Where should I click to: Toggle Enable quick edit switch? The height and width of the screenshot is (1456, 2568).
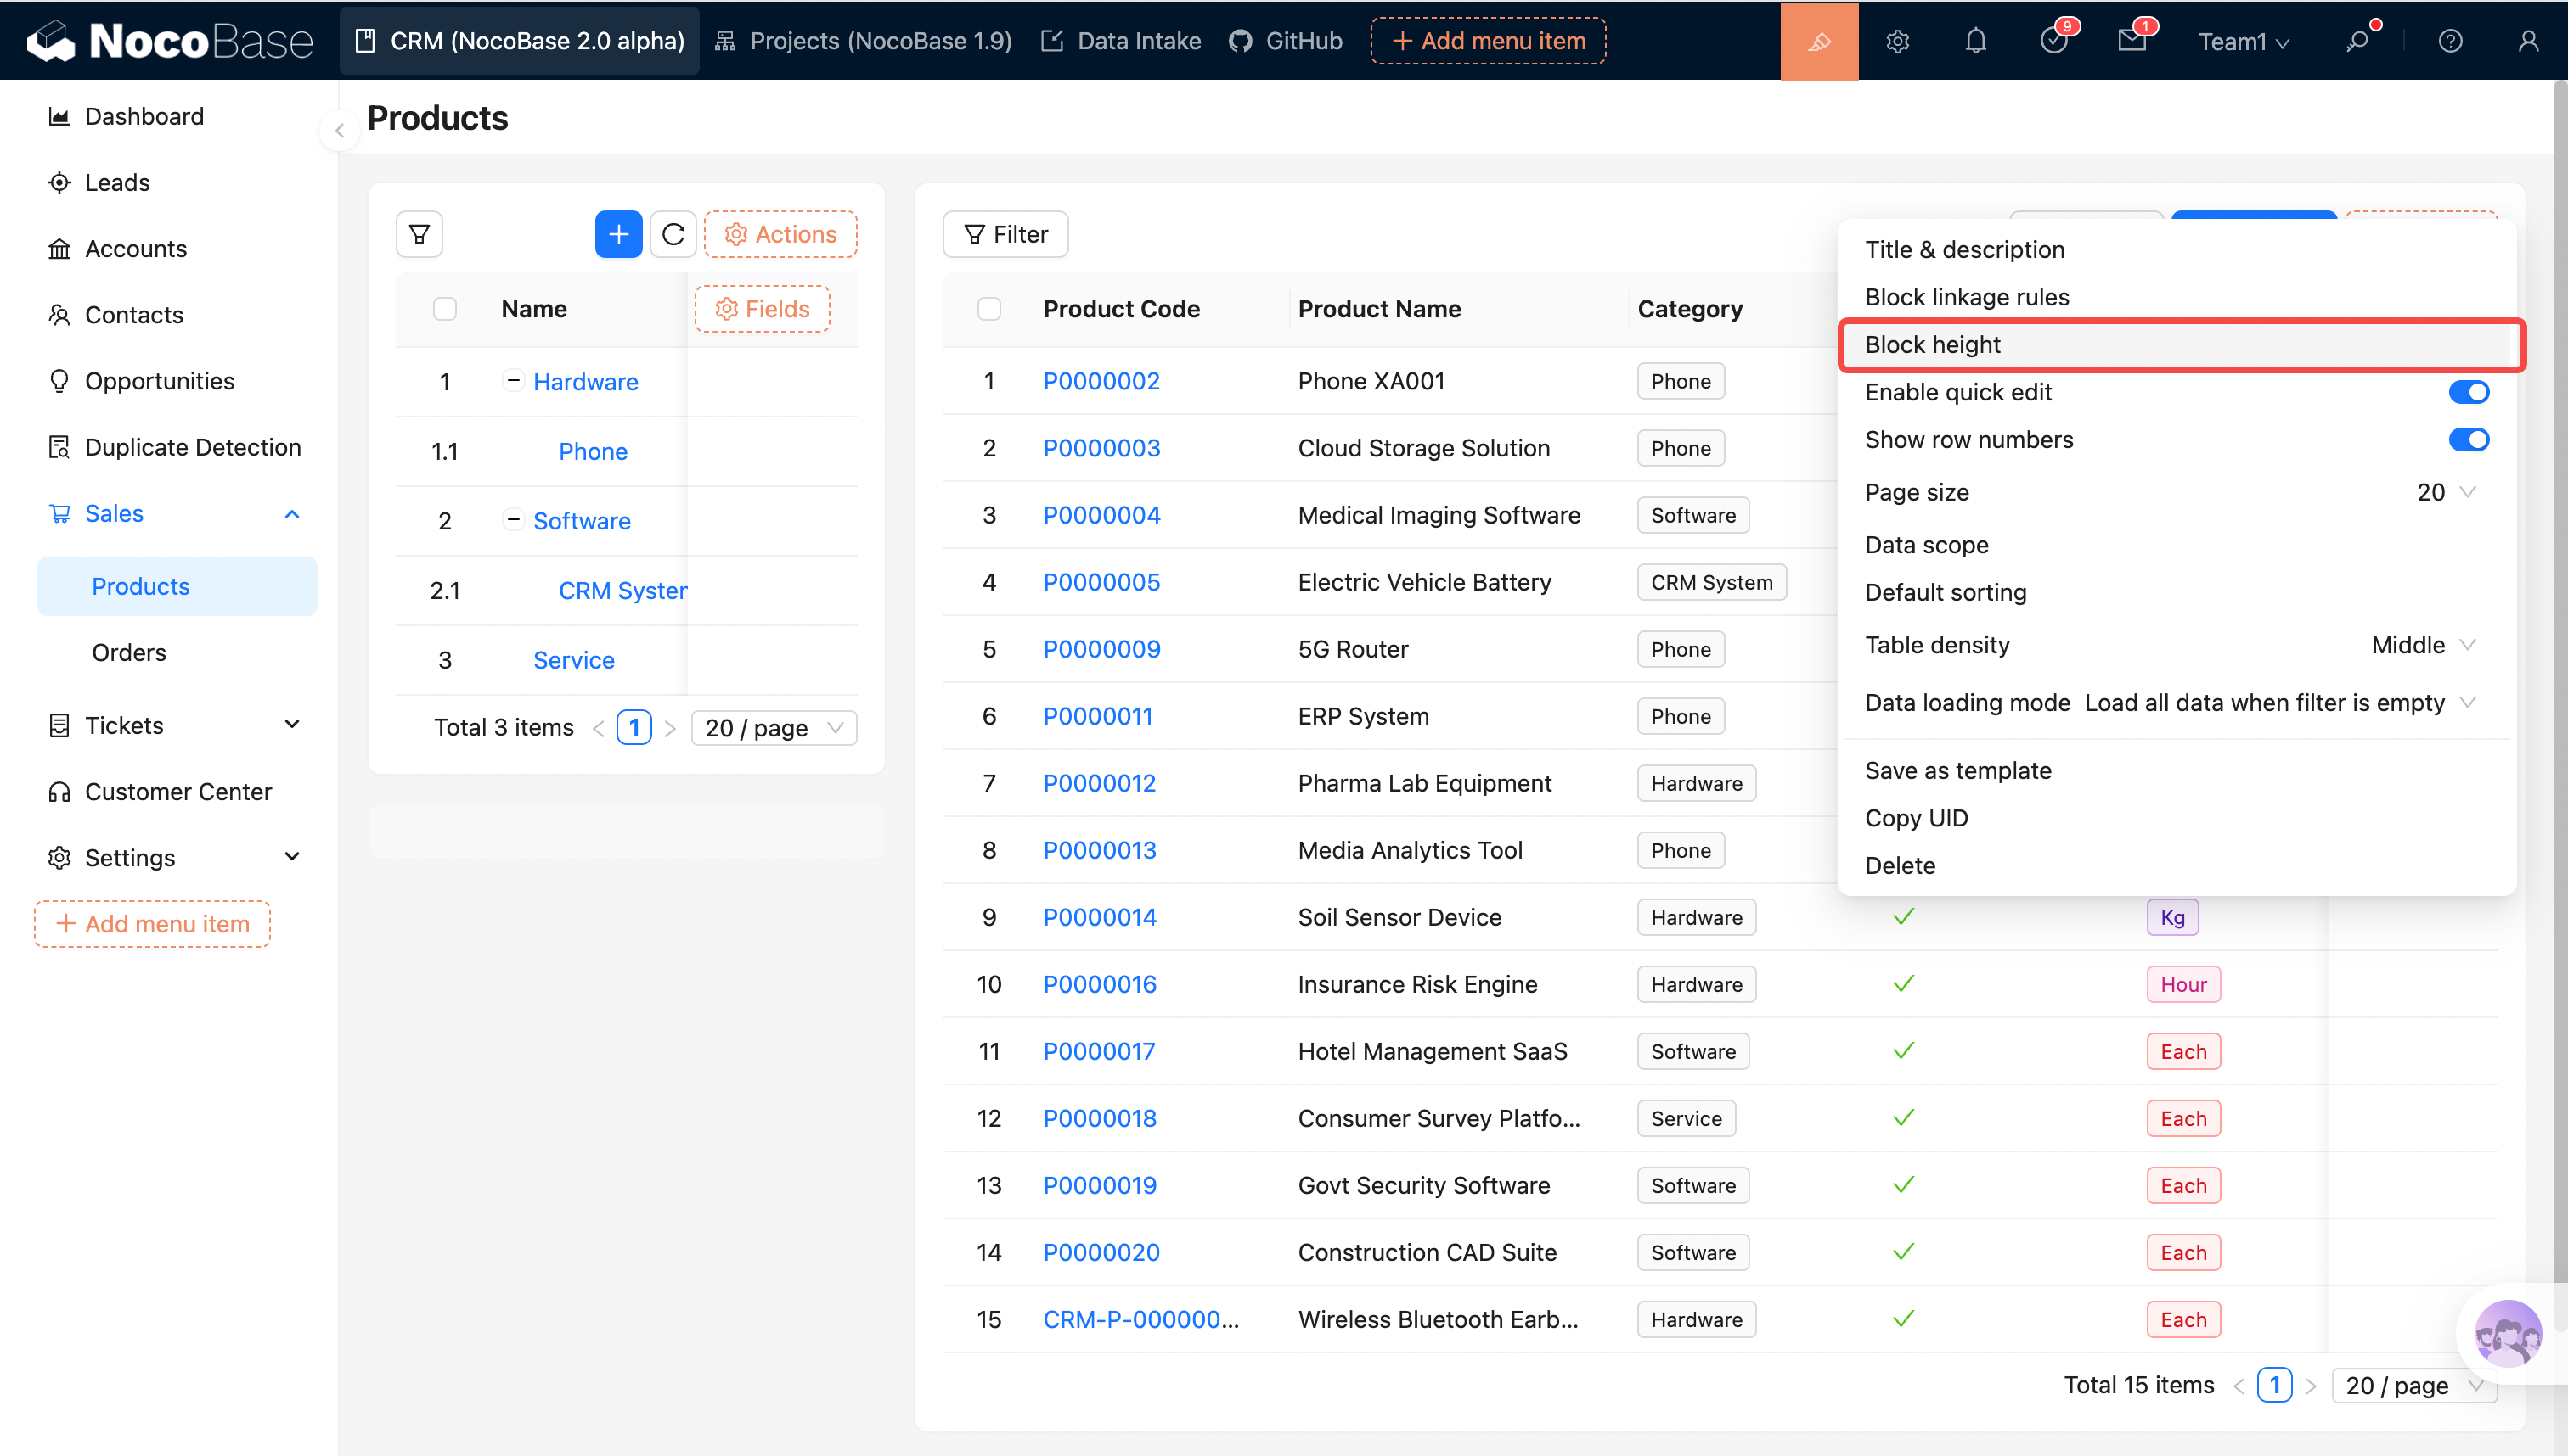(x=2468, y=392)
